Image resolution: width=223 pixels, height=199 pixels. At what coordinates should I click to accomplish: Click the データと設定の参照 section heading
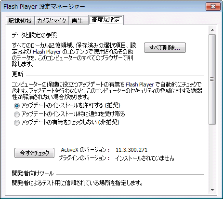tap(34, 35)
